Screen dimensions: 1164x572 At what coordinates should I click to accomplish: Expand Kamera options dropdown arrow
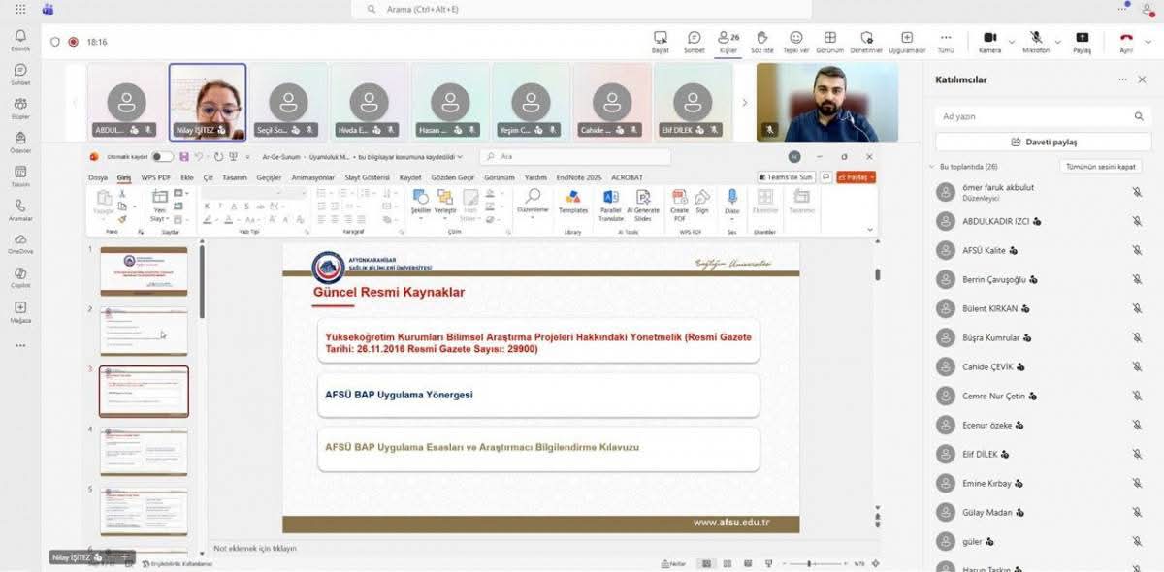1012,41
